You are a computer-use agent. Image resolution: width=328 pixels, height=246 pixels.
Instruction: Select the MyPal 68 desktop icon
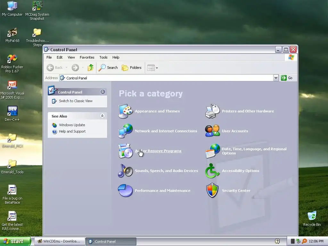(x=12, y=35)
